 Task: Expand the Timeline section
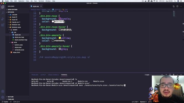[x=11, y=99]
